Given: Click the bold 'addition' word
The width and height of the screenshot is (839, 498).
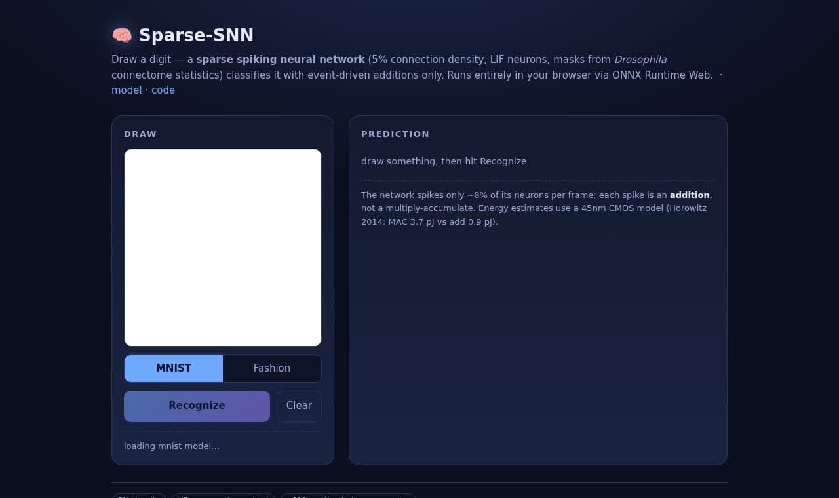Looking at the screenshot, I should (x=690, y=195).
